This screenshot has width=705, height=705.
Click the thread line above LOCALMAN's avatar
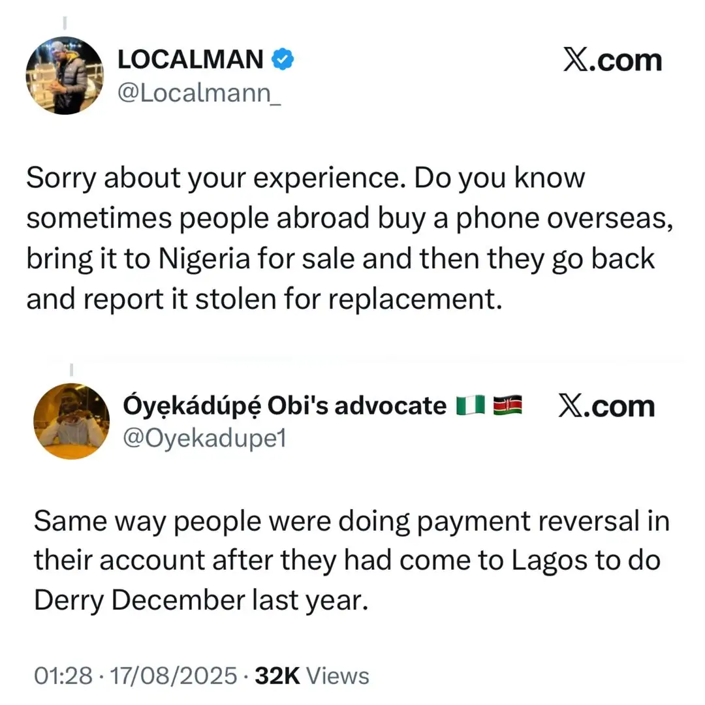65,24
